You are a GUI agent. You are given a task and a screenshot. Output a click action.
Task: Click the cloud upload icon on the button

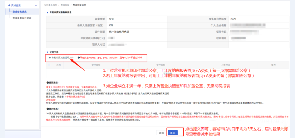pyautogui.click(x=50, y=58)
